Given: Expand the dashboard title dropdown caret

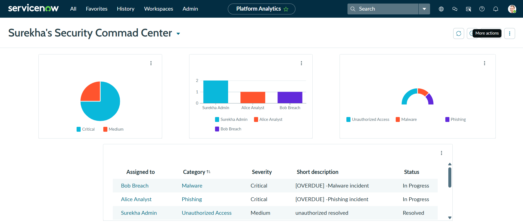Looking at the screenshot, I should click(x=178, y=34).
